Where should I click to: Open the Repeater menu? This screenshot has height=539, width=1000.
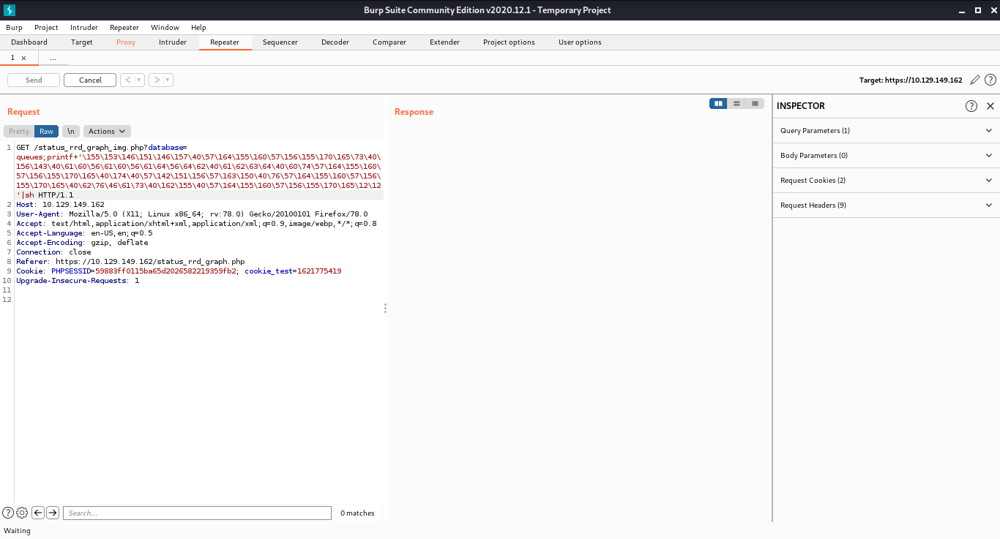[124, 28]
